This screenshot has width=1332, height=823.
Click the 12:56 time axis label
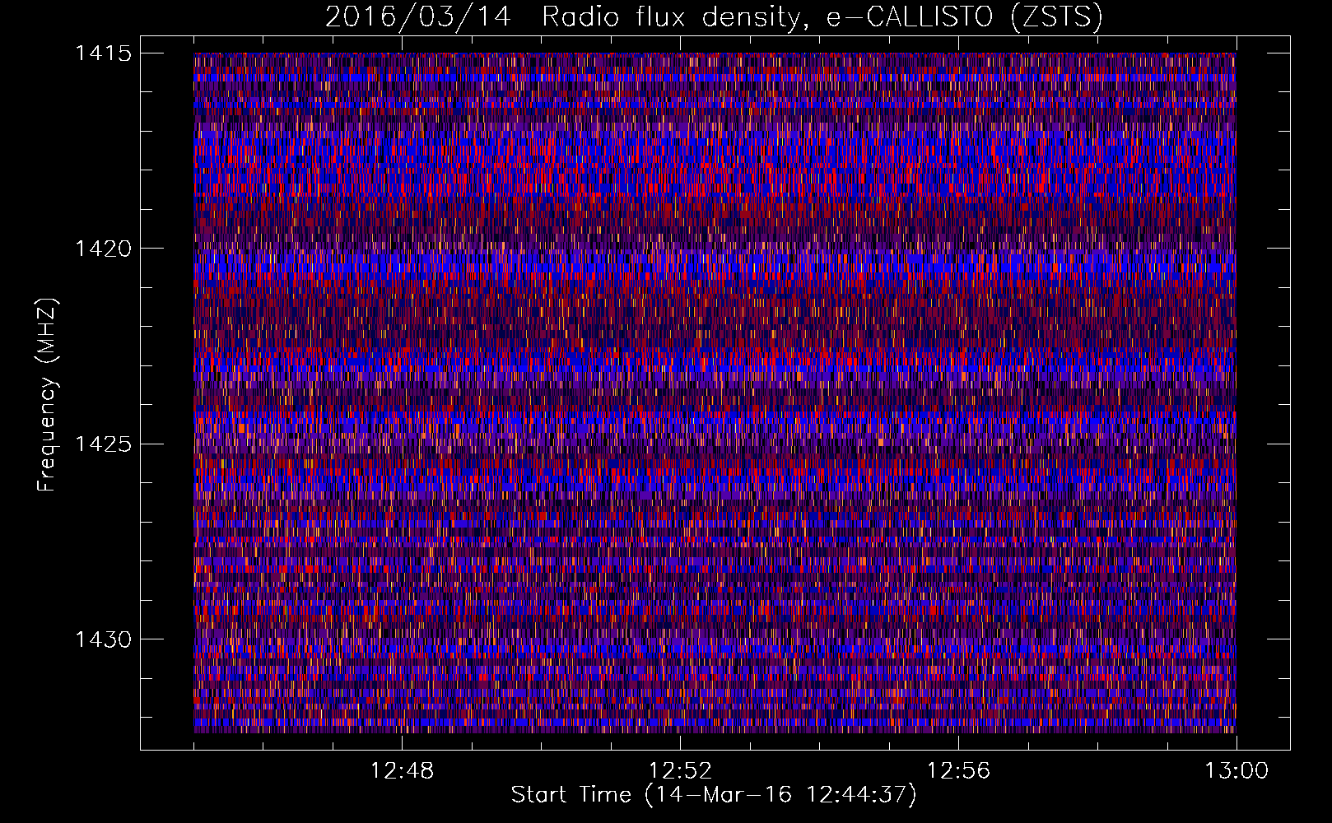958,771
